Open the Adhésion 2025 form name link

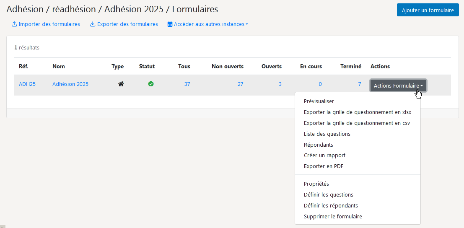point(70,84)
